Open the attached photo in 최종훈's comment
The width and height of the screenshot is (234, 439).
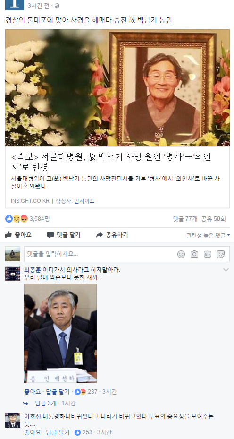click(60, 333)
